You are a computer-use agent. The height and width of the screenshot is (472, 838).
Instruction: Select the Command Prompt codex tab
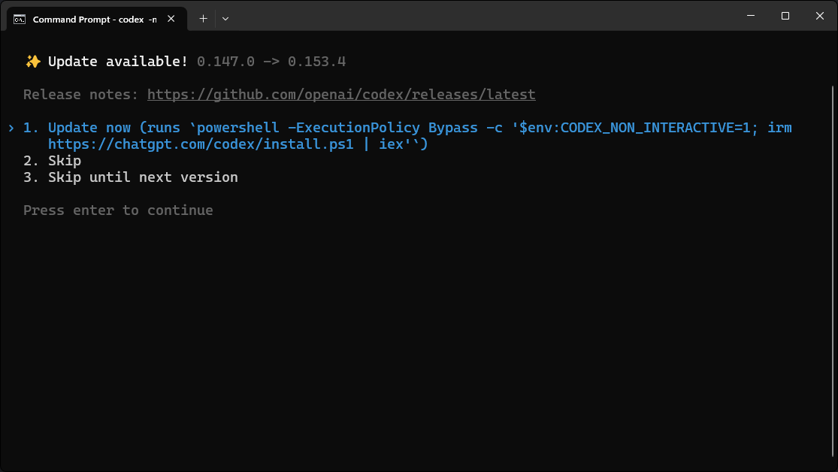[97, 19]
